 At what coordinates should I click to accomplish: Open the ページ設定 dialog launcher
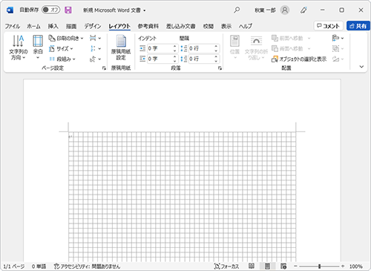click(x=104, y=68)
